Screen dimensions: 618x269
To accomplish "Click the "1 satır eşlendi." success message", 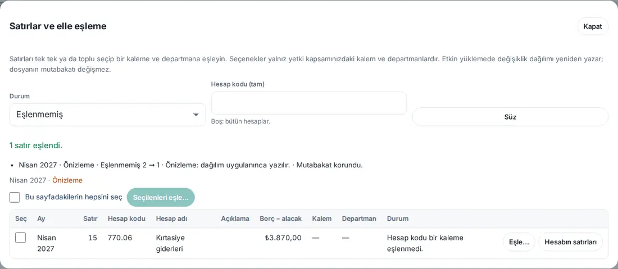I will click(36, 145).
